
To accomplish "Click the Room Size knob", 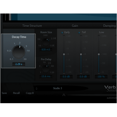I will (46, 42).
